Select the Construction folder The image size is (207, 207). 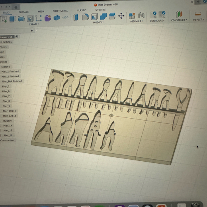[7, 140]
